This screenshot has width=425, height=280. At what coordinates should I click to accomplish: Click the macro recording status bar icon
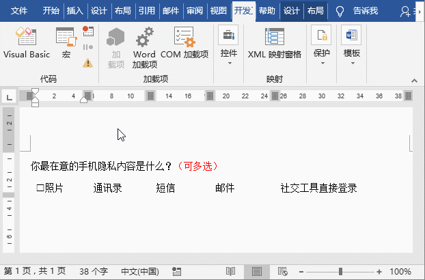(x=177, y=271)
